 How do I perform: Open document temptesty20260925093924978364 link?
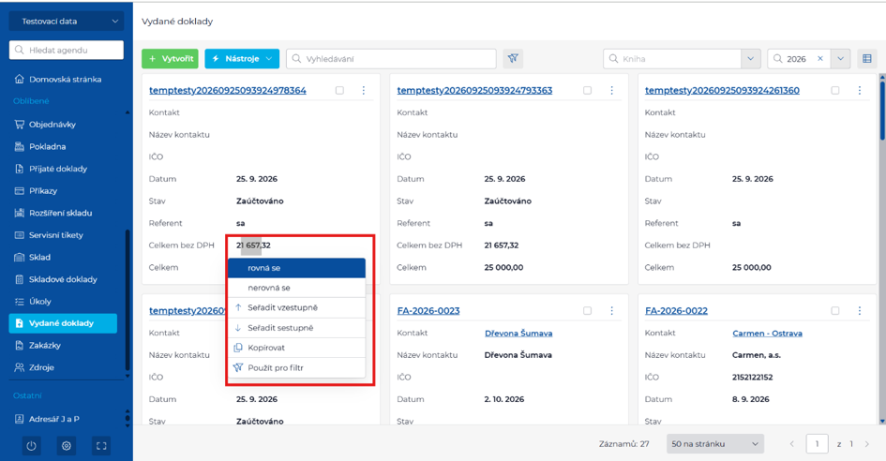pyautogui.click(x=228, y=90)
